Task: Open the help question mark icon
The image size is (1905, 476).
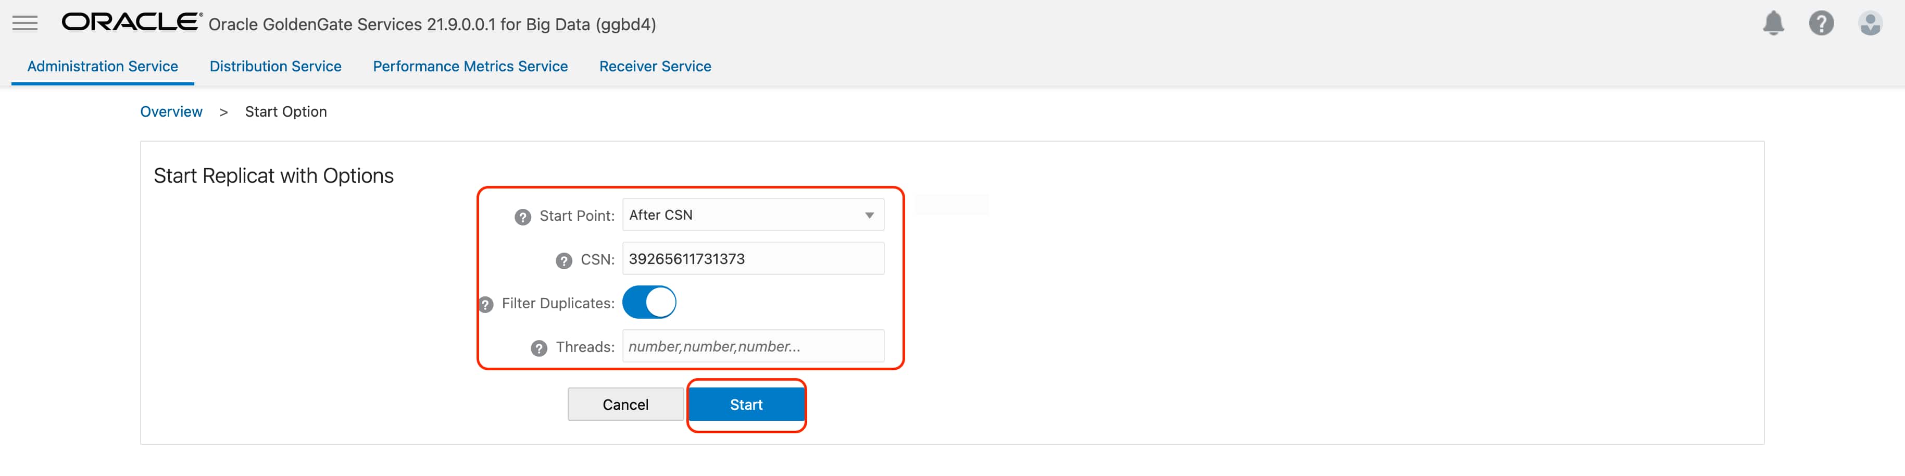Action: point(1821,23)
